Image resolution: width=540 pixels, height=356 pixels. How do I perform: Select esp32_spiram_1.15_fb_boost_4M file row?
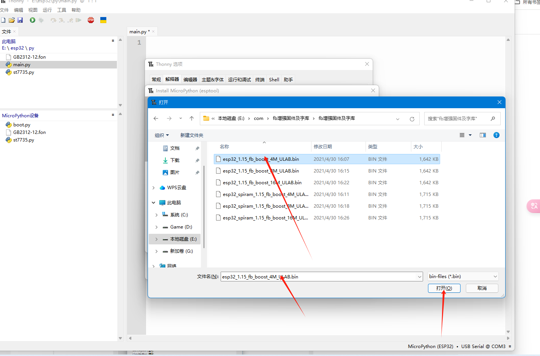(327, 194)
